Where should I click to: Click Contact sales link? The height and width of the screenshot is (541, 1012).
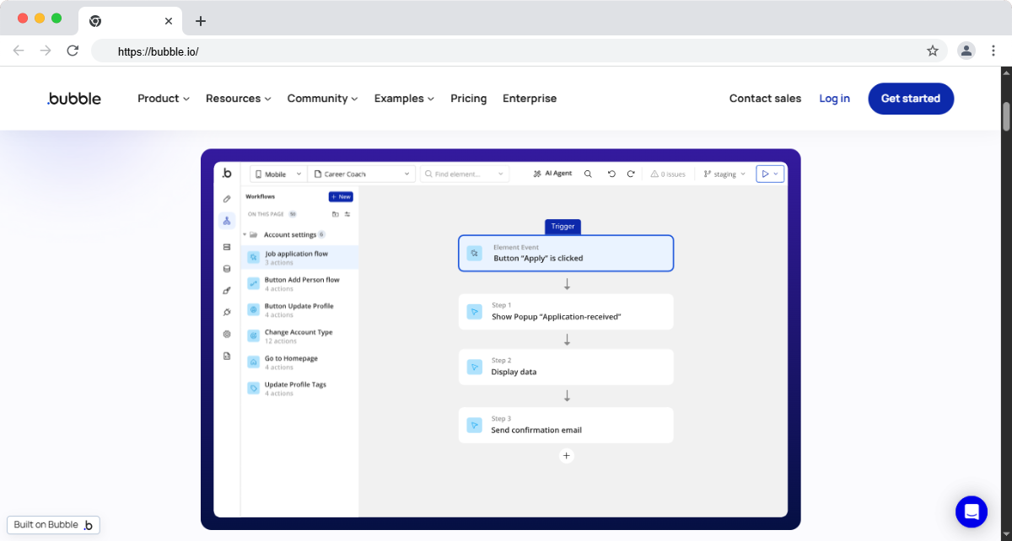(766, 99)
